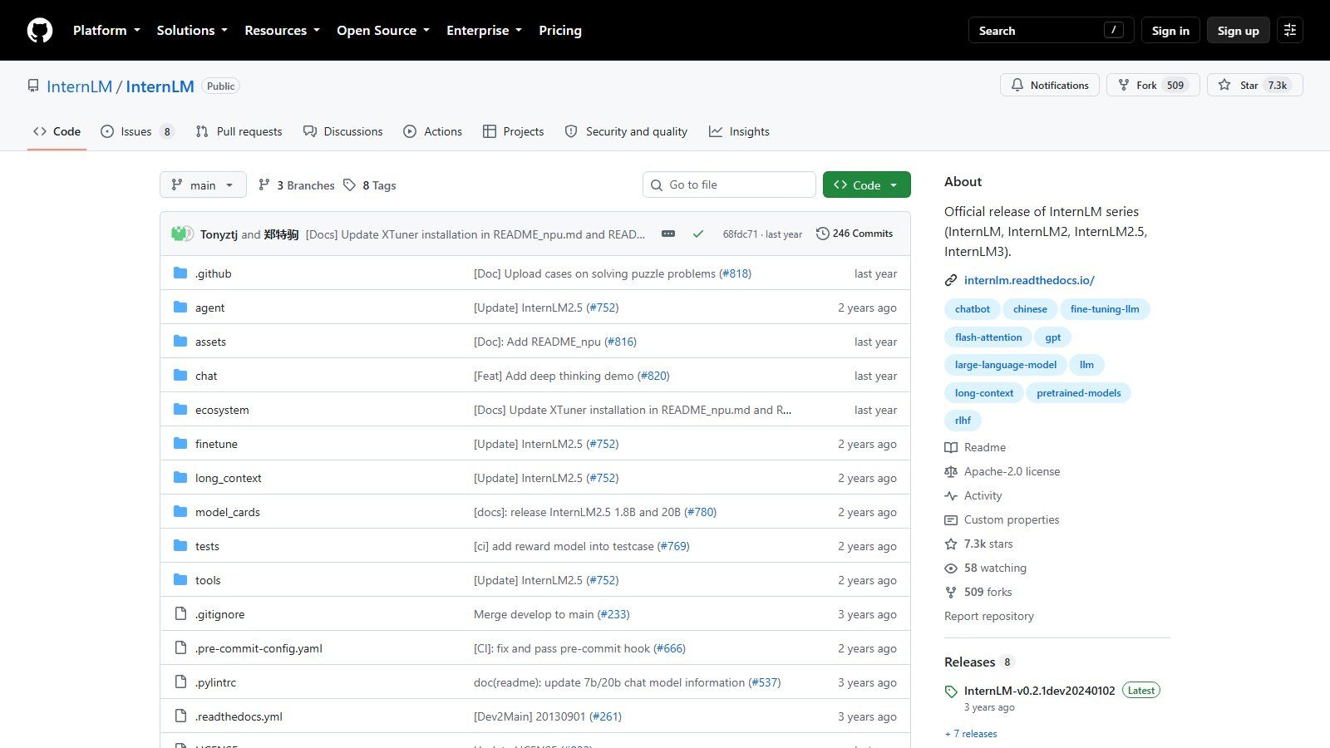Screen dimensions: 1330x748
Task: Open the appearance settings icon
Action: [1290, 31]
